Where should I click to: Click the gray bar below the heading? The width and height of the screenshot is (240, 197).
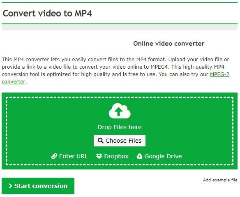coord(120,27)
